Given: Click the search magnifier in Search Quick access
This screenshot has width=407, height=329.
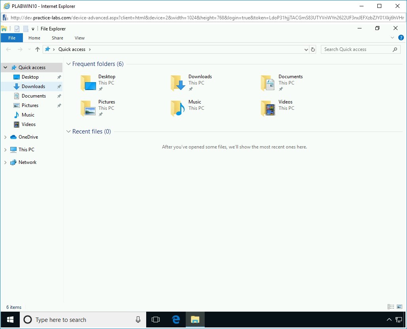Looking at the screenshot, I should pyautogui.click(x=395, y=49).
